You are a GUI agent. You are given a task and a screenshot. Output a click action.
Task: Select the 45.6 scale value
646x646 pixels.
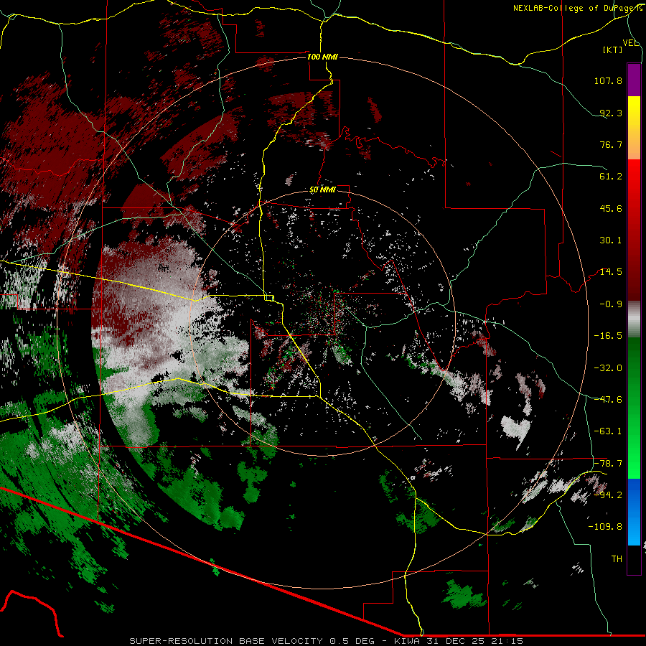[611, 208]
